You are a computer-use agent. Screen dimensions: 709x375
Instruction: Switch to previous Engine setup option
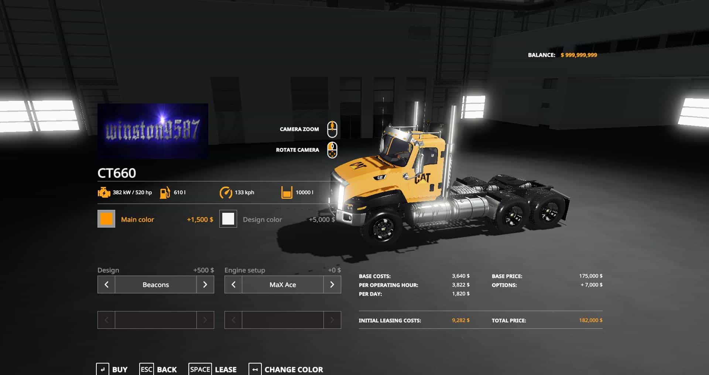pyautogui.click(x=233, y=284)
